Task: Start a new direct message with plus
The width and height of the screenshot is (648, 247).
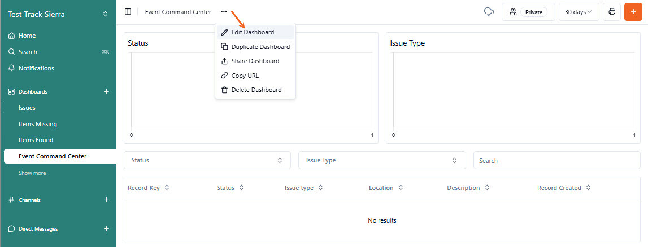Action: (x=106, y=228)
